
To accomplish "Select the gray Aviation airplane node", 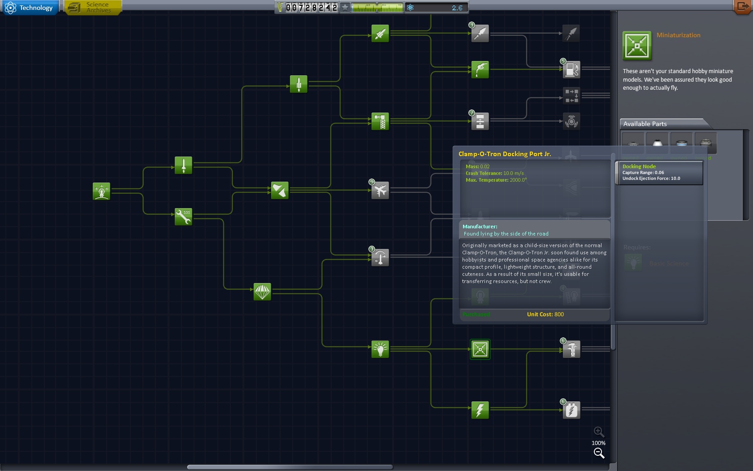I will click(x=380, y=190).
